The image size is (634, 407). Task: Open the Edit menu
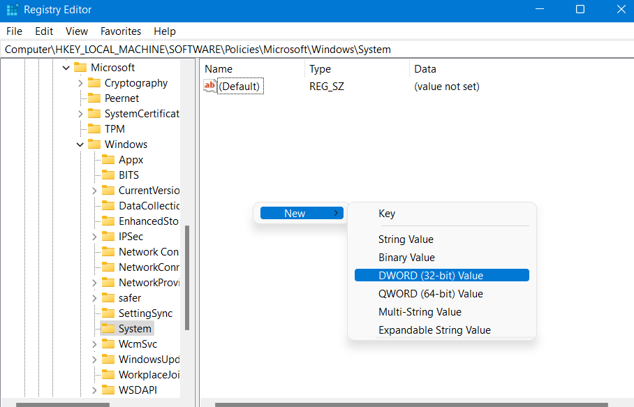tap(44, 31)
